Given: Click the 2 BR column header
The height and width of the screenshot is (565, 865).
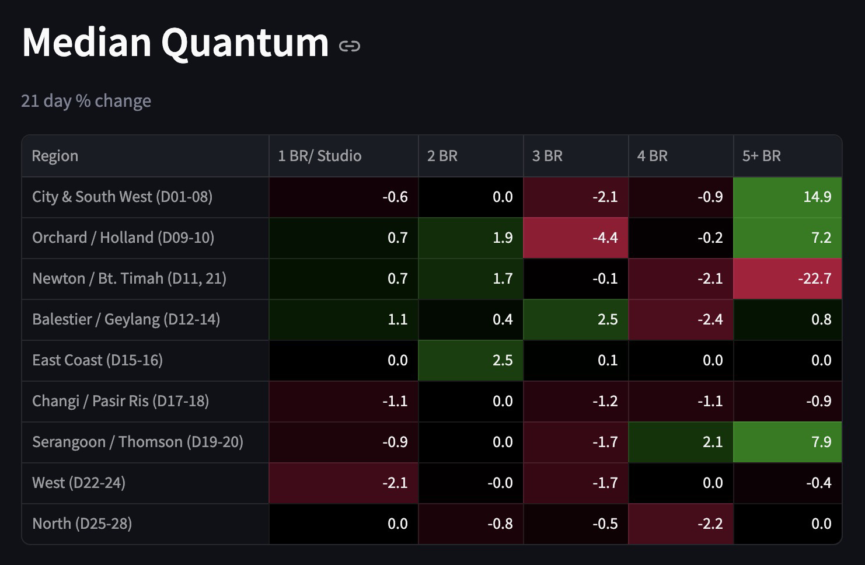Looking at the screenshot, I should [x=442, y=156].
